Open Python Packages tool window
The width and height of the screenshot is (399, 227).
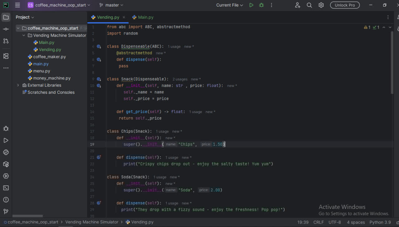tap(6, 164)
